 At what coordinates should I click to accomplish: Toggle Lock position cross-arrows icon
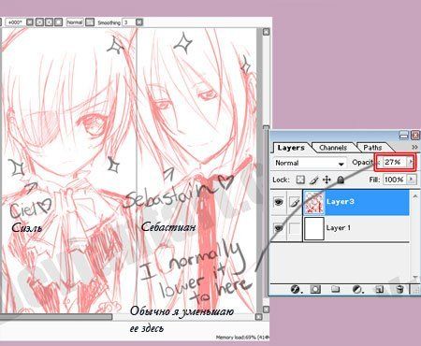[x=327, y=180]
